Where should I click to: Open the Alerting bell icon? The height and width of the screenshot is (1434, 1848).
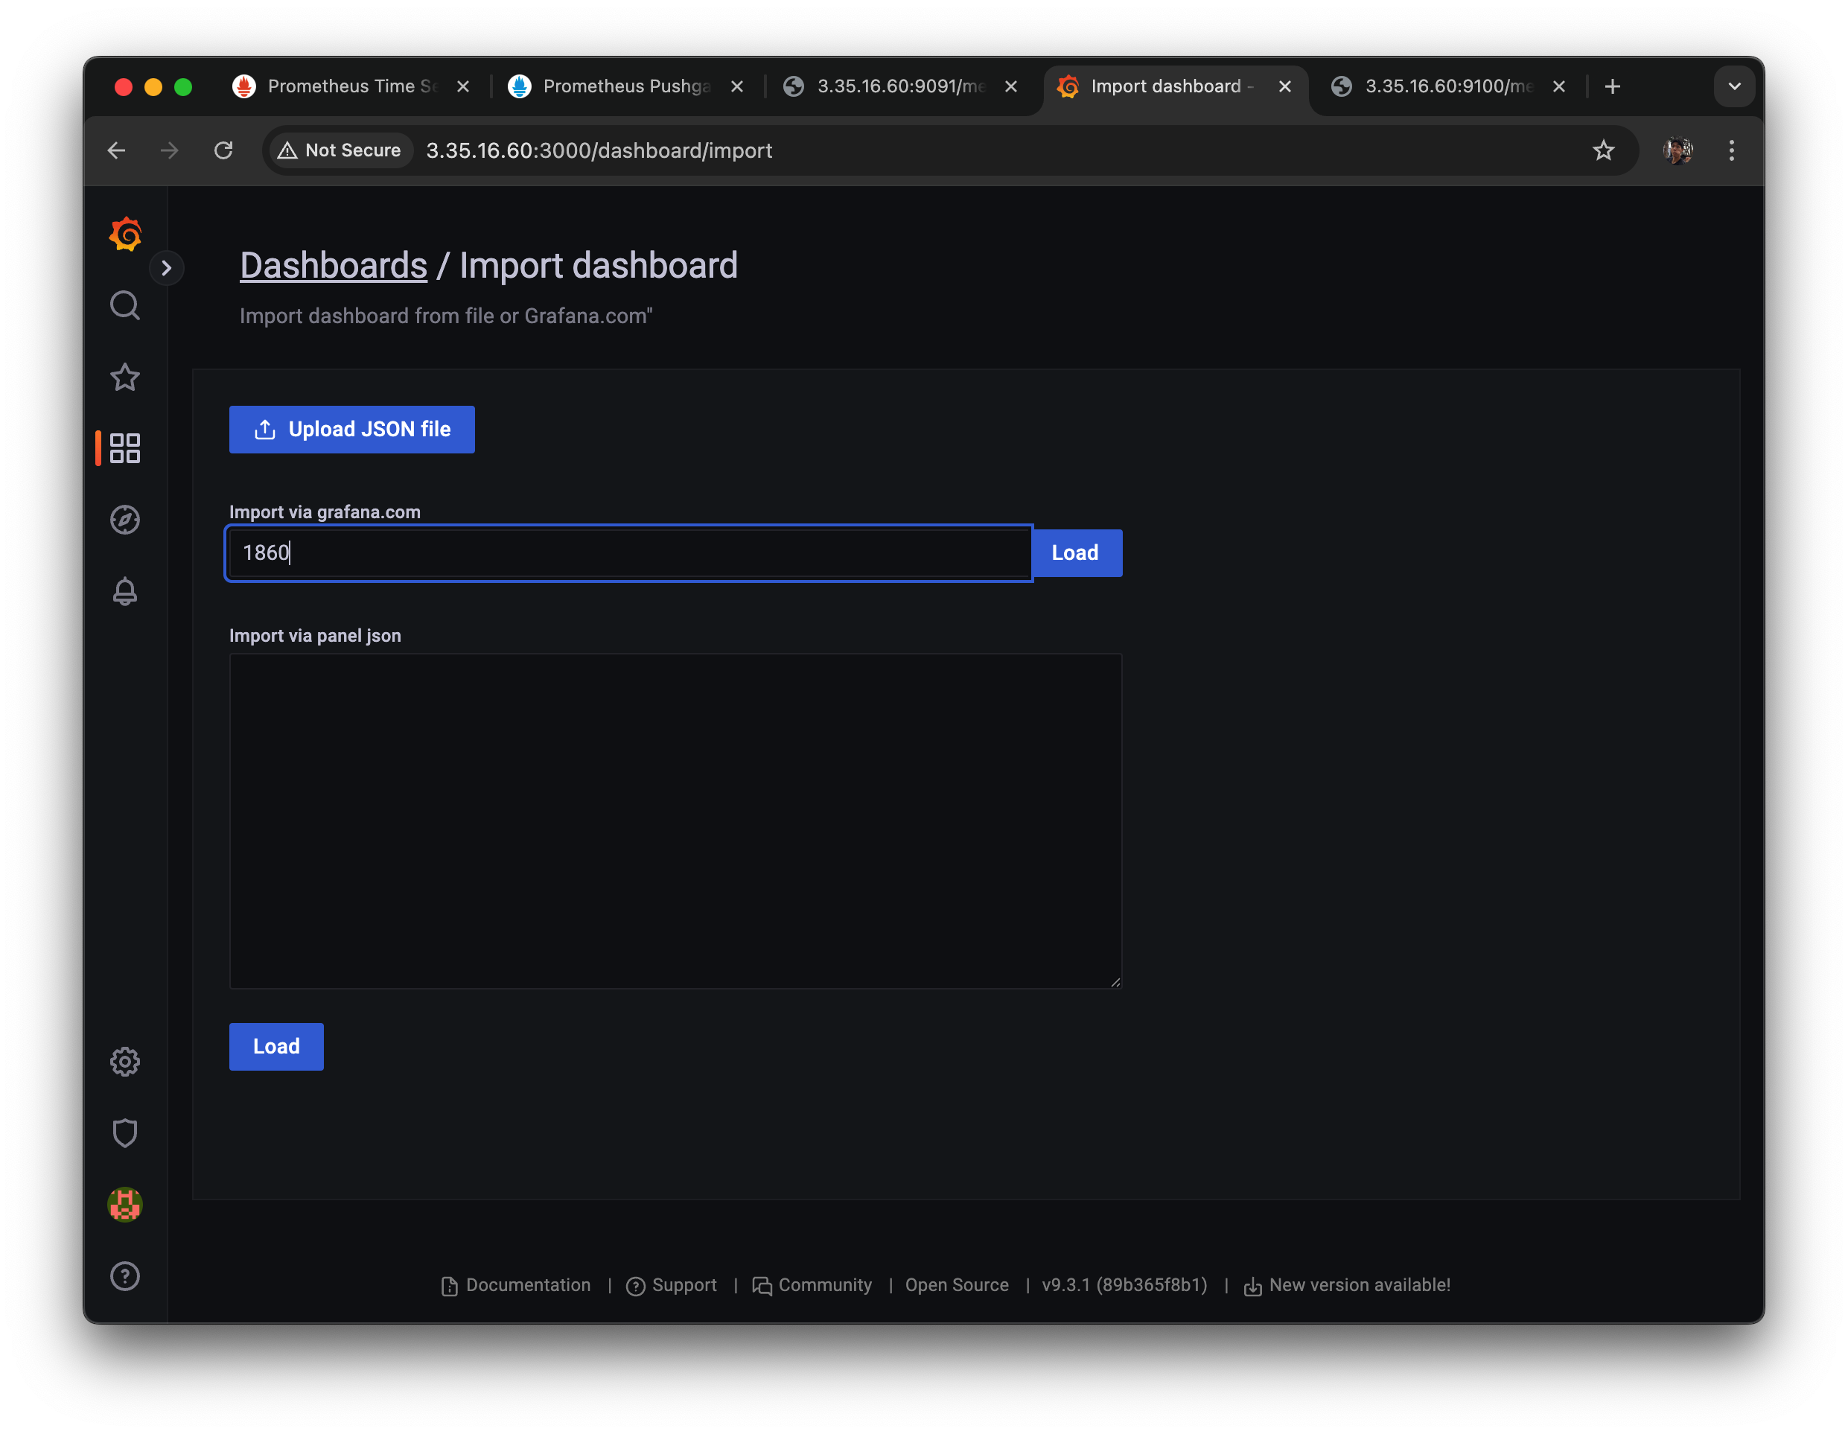click(x=125, y=591)
